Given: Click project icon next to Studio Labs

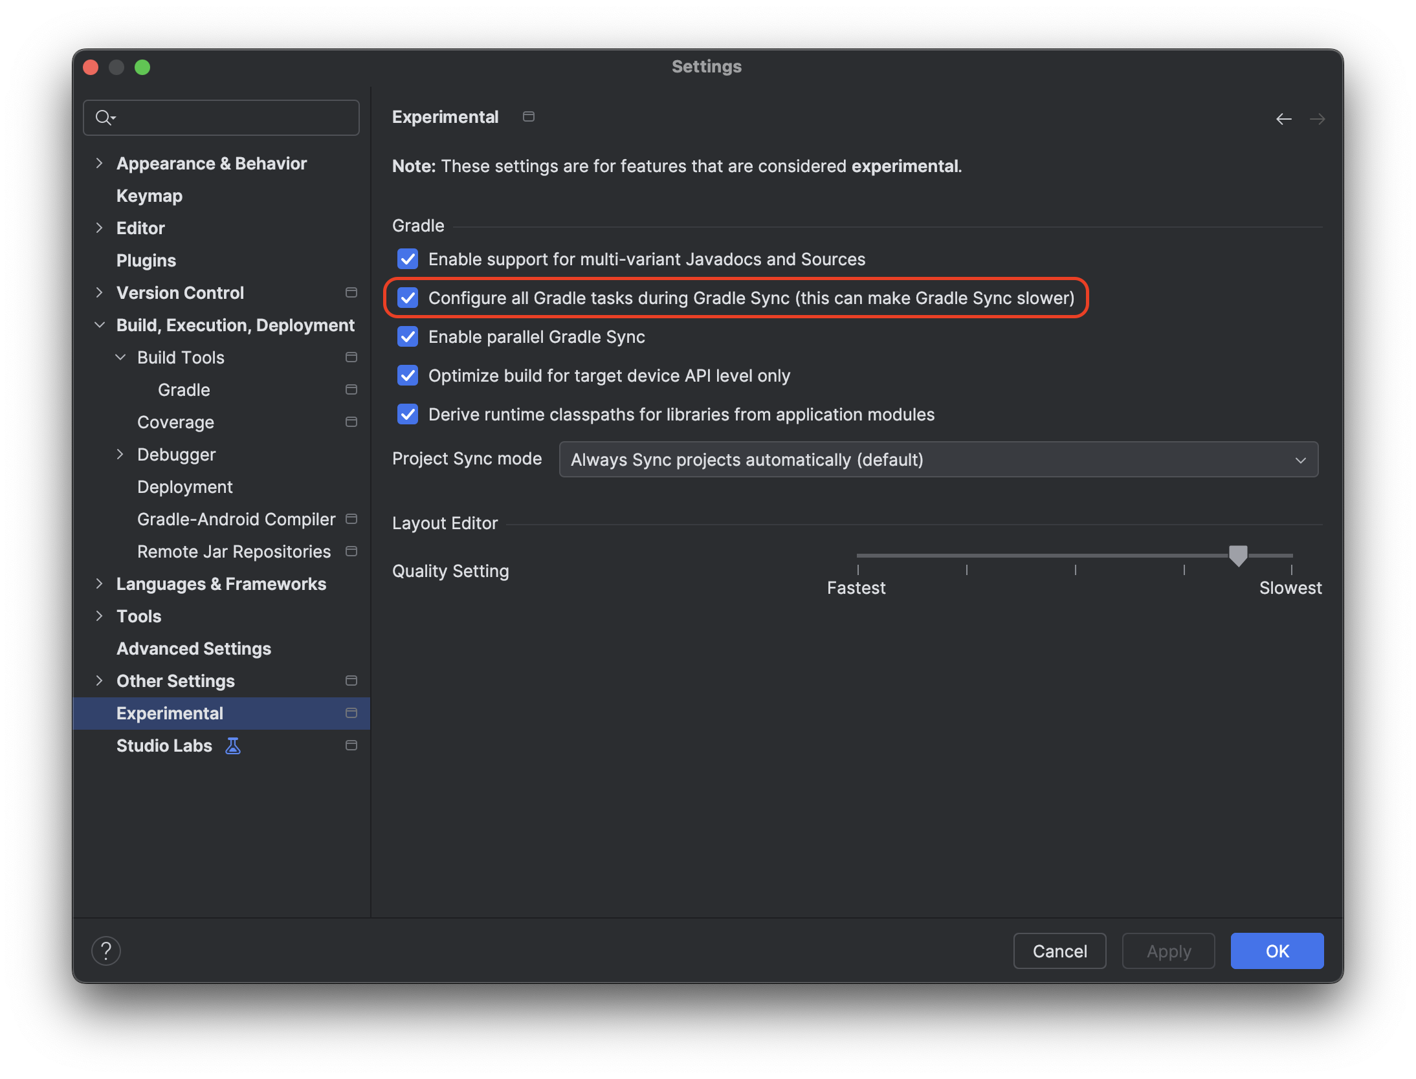Looking at the screenshot, I should click(351, 745).
